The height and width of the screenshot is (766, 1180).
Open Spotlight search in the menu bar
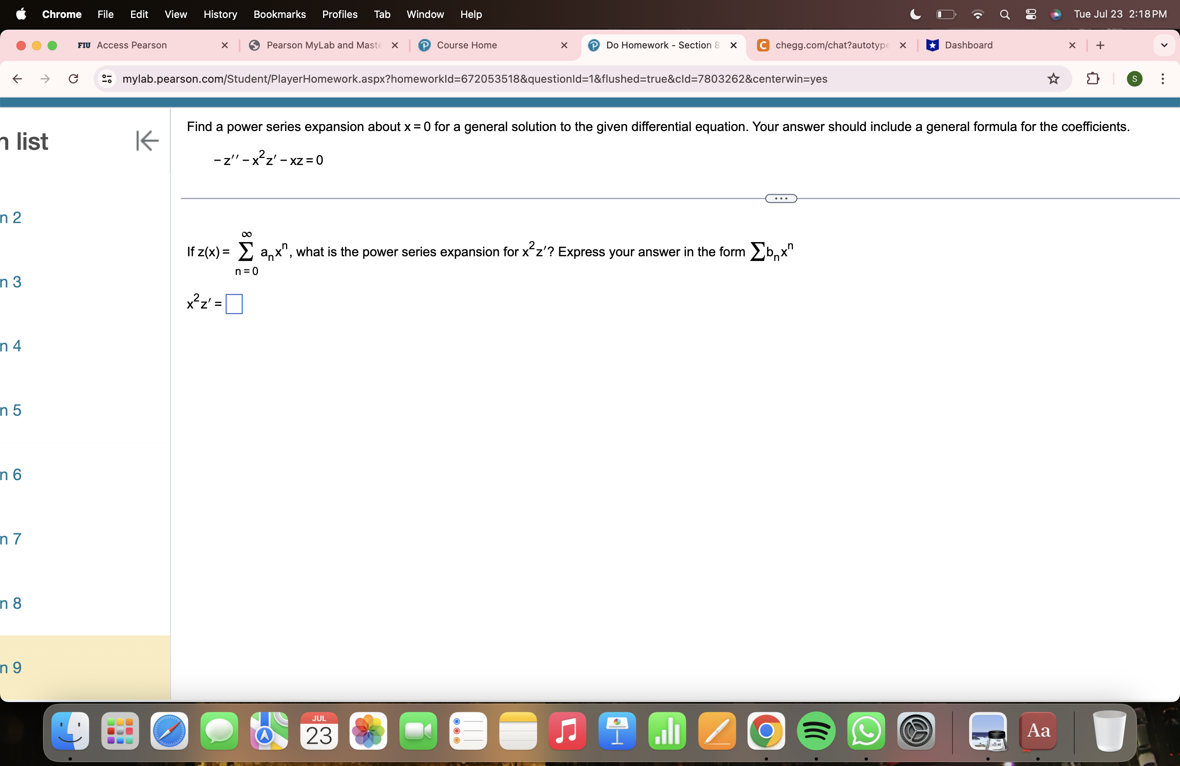click(1004, 14)
